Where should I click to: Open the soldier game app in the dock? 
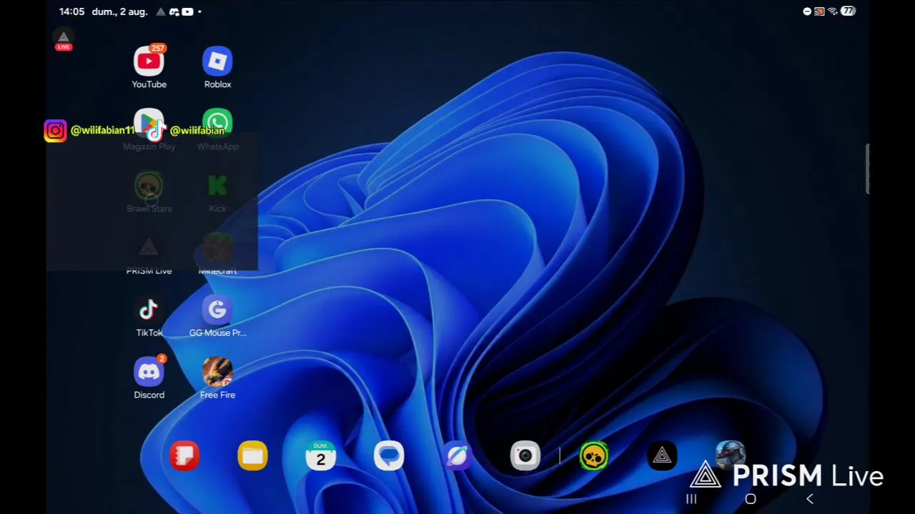point(731,455)
